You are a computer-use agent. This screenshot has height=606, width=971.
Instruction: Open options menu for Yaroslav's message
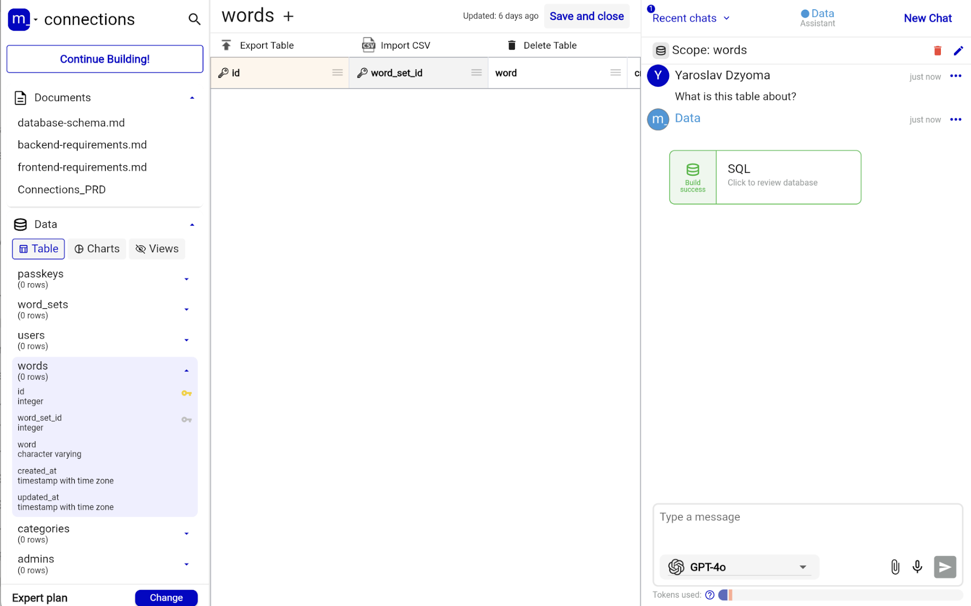pos(955,76)
